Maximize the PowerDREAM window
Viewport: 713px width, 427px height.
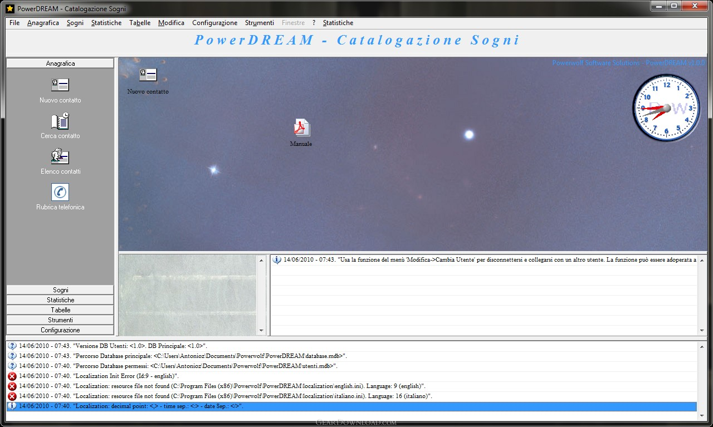click(674, 6)
